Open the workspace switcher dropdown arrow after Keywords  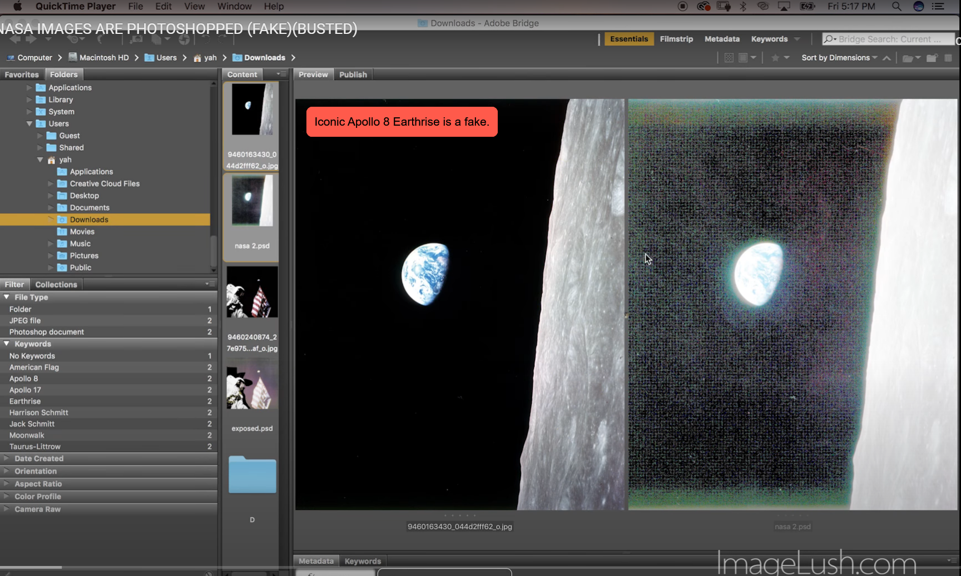(x=797, y=39)
